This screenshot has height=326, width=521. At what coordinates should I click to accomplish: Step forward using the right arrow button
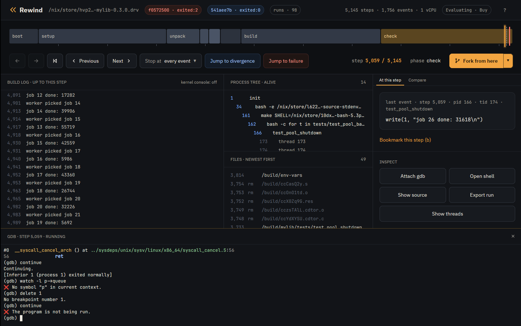36,61
